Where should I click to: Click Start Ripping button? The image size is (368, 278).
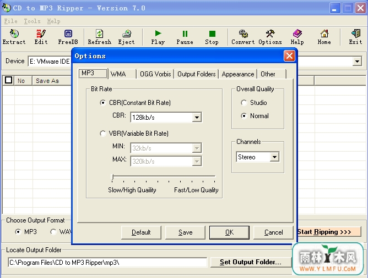pos(329,232)
